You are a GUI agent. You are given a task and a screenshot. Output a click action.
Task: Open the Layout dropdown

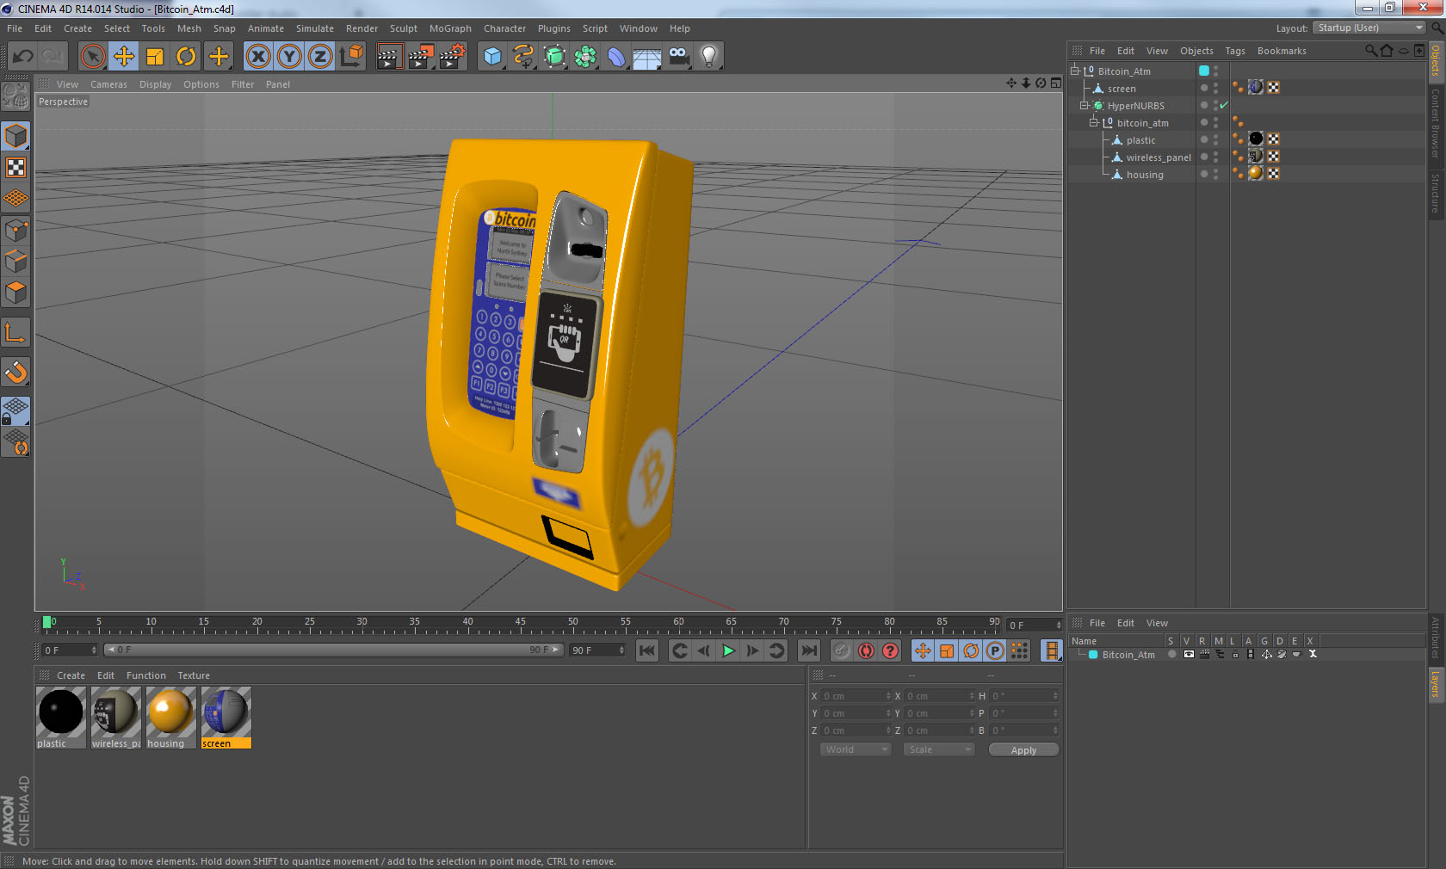(x=1369, y=28)
